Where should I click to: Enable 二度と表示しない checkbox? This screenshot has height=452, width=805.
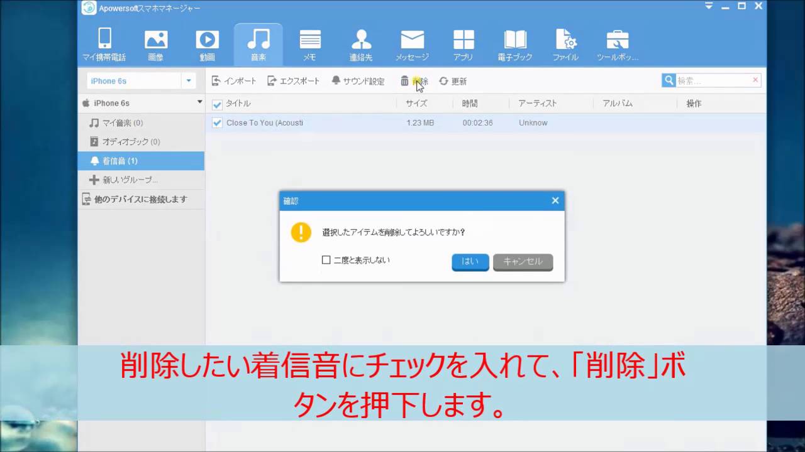click(326, 259)
